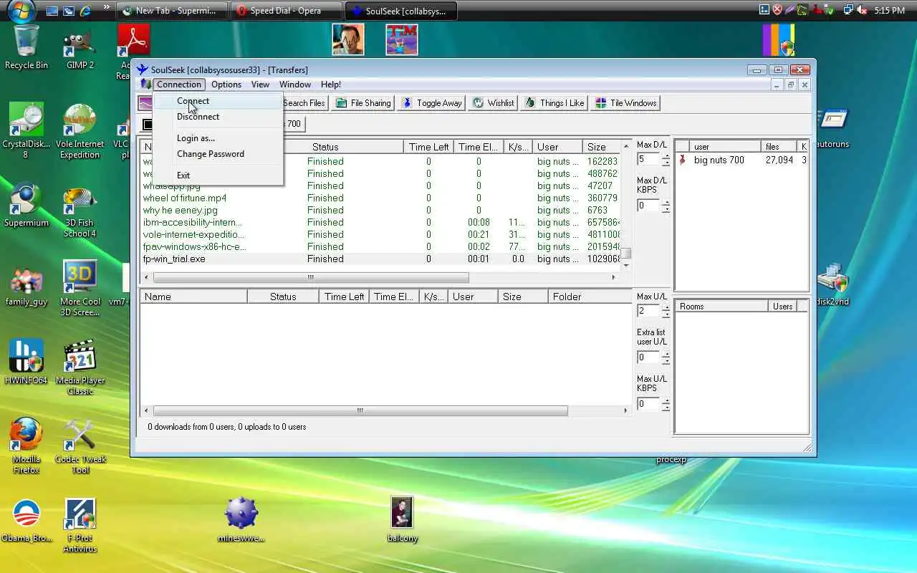
Task: Open the View menu
Action: point(260,85)
